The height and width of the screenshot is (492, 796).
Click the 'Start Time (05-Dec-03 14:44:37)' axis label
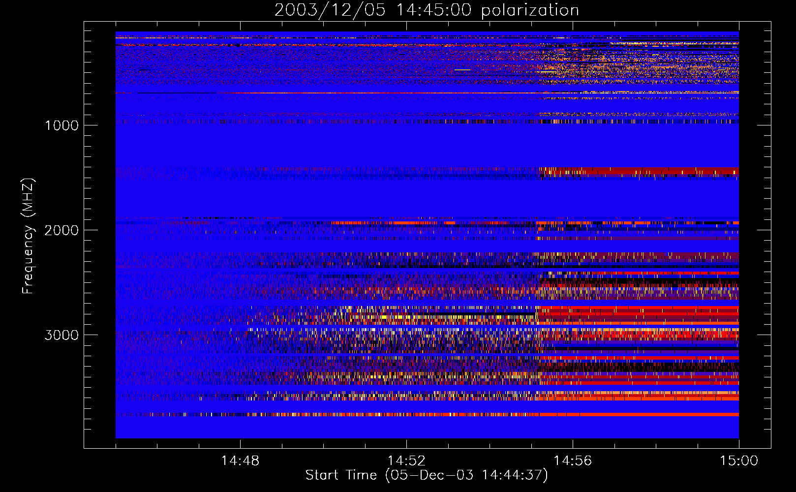pyautogui.click(x=427, y=475)
